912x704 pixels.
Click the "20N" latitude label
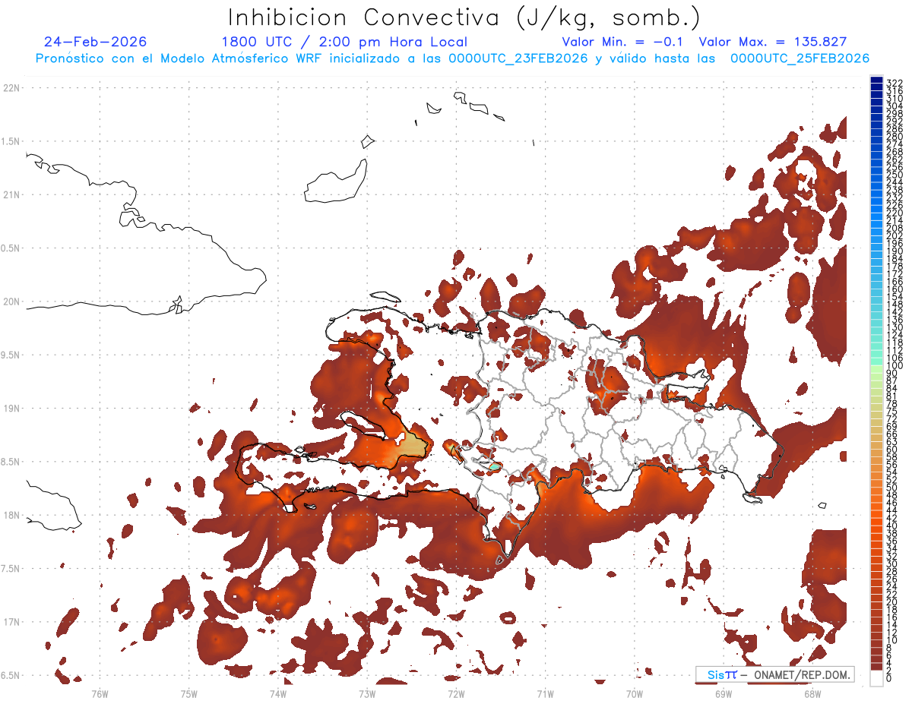pos(12,301)
